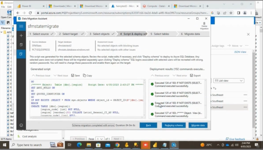Go to Next issue in the script
This screenshot has height=150, width=263.
pyautogui.click(x=61, y=75)
